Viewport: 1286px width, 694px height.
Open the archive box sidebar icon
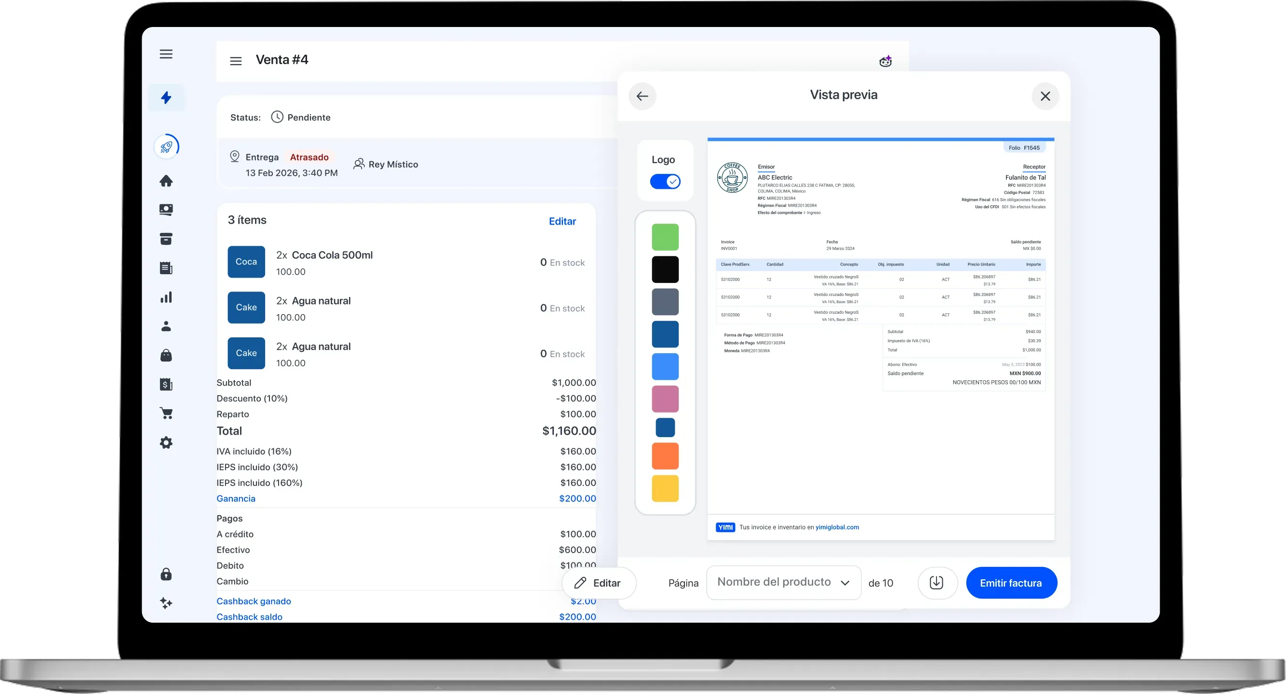166,239
